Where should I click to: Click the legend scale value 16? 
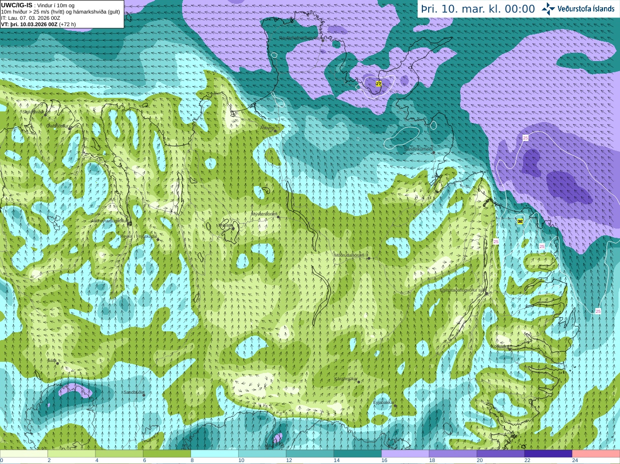[384, 461]
